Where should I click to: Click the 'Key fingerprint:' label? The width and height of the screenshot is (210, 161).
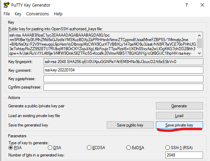[x=21, y=62]
